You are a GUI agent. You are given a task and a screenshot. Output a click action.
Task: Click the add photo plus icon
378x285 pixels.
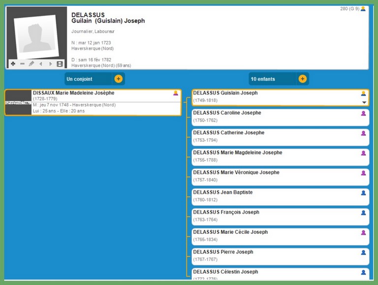click(x=13, y=64)
